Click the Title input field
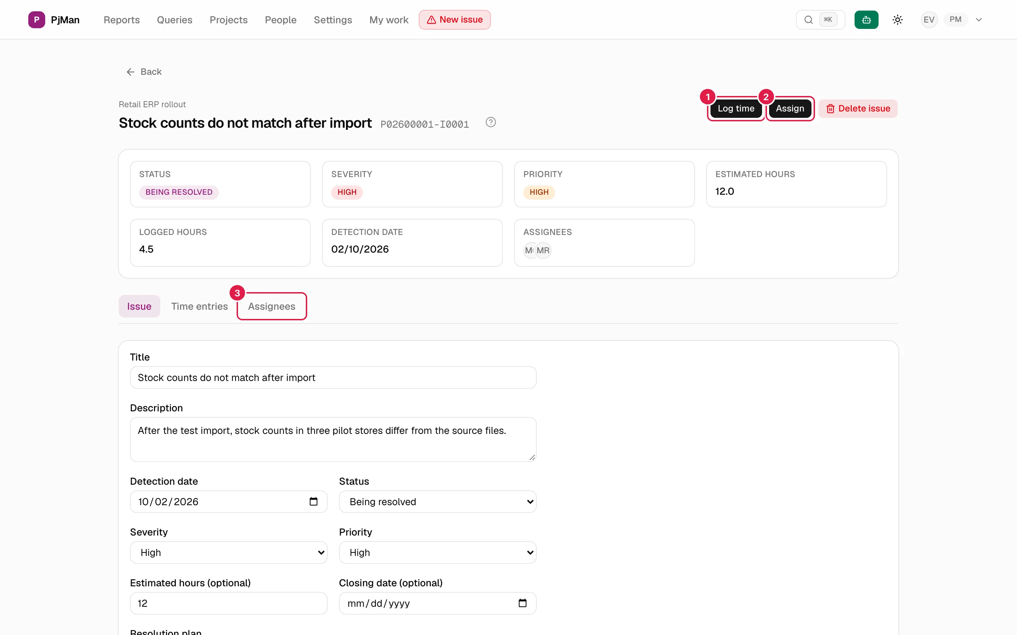Image resolution: width=1017 pixels, height=635 pixels. (333, 377)
